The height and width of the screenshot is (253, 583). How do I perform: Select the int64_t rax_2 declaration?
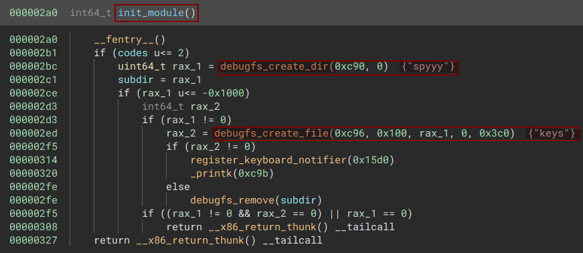pyautogui.click(x=181, y=107)
